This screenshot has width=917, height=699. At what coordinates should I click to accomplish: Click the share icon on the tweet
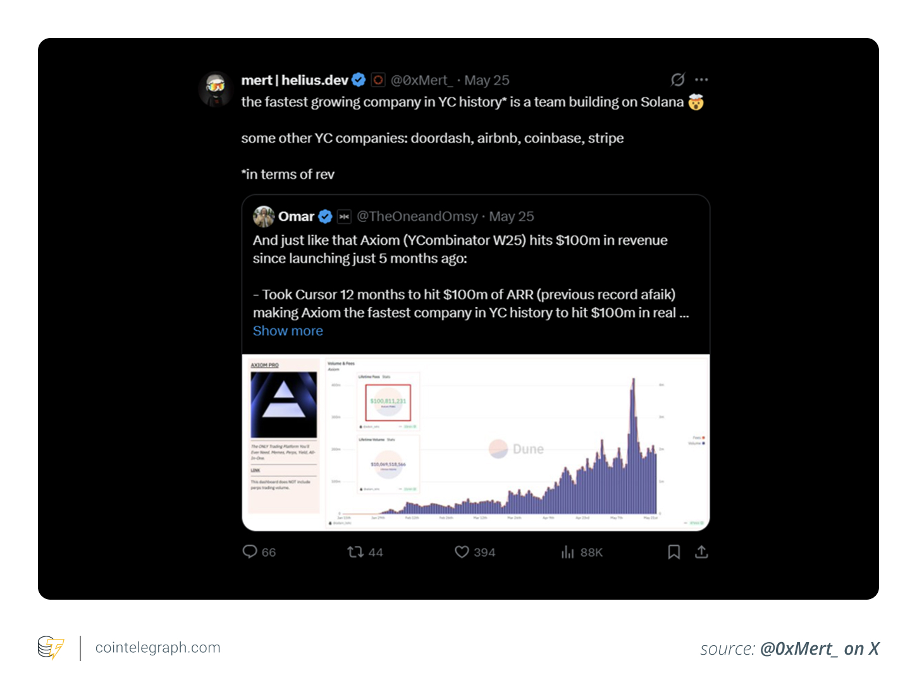pos(701,552)
